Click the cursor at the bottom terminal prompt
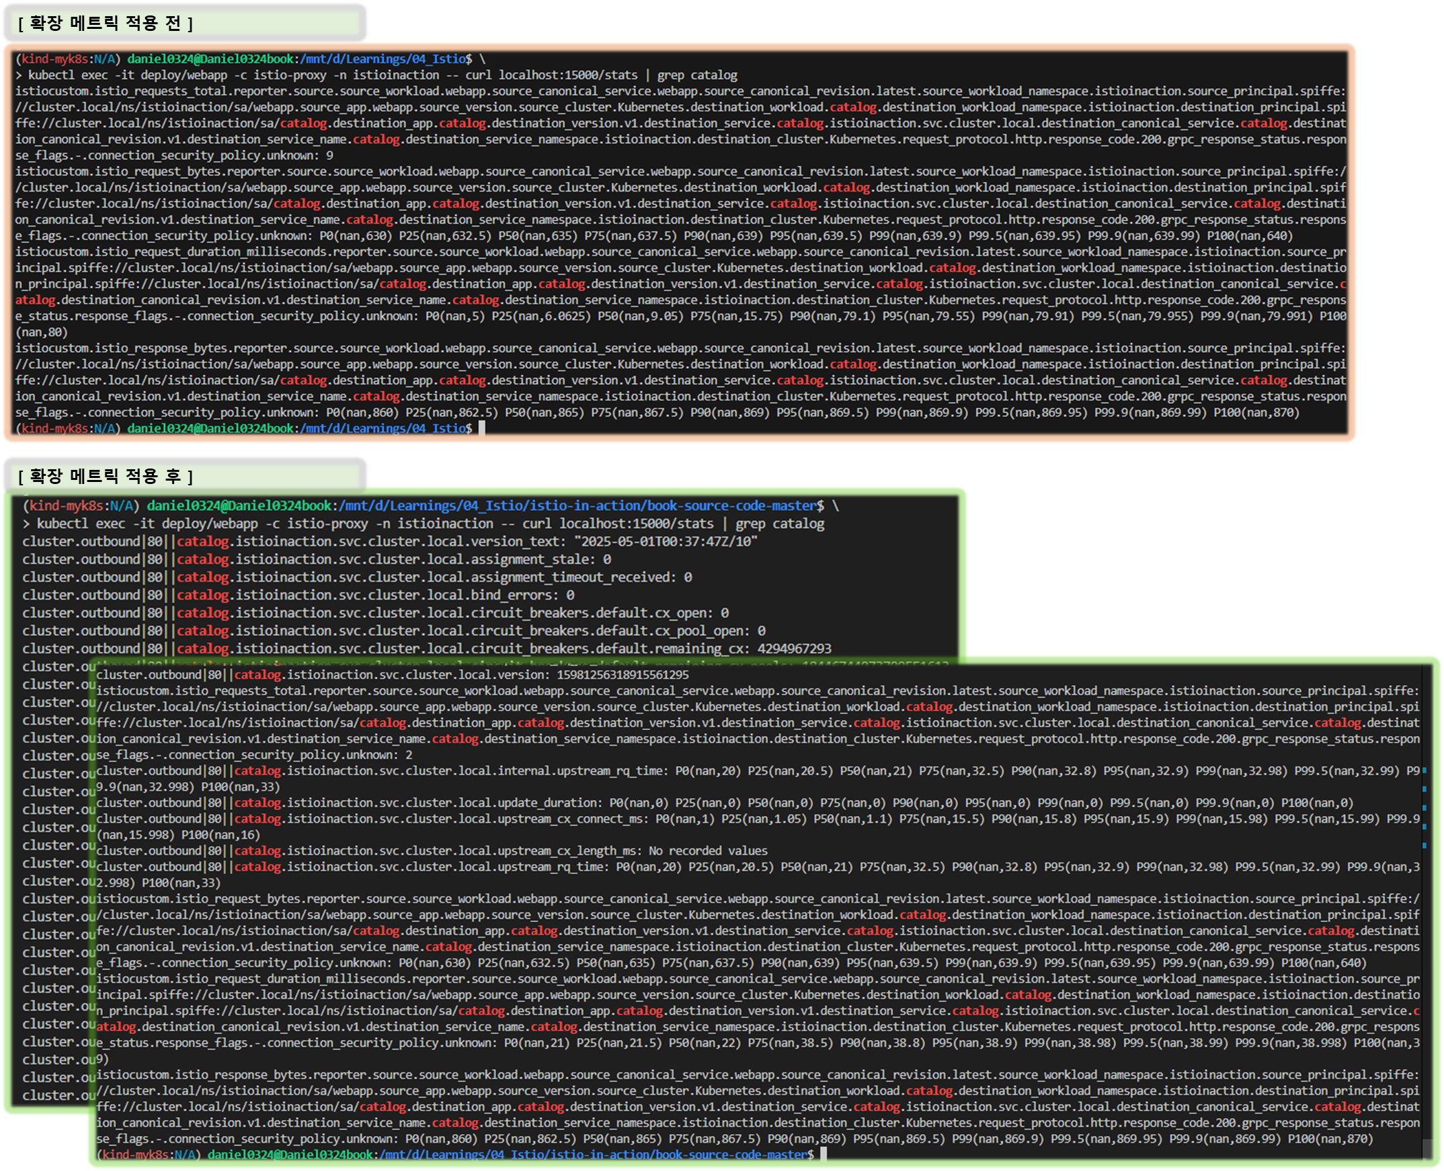Image resolution: width=1444 pixels, height=1171 pixels. [823, 1154]
